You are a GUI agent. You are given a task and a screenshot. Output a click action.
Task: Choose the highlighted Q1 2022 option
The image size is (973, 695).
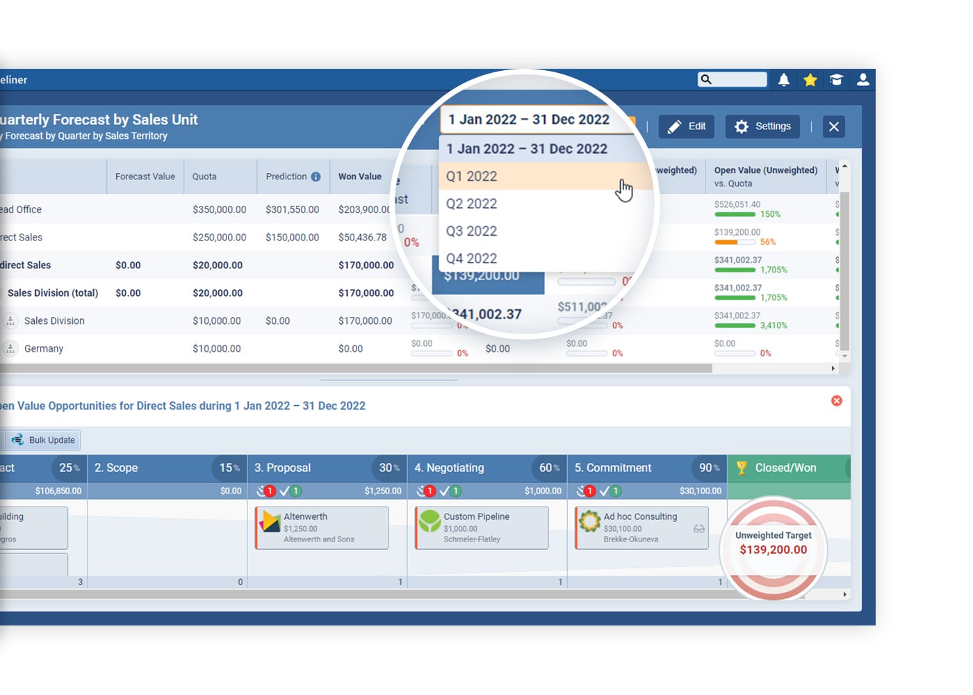click(x=471, y=176)
